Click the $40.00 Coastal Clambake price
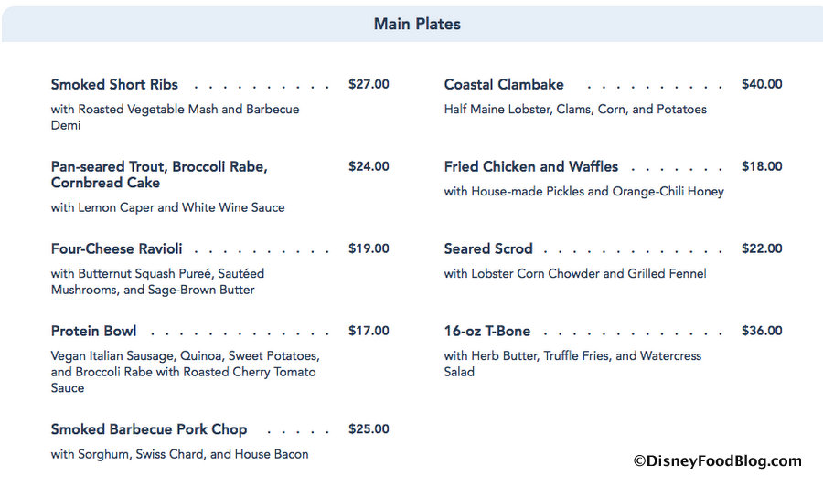The image size is (823, 486). [x=762, y=84]
